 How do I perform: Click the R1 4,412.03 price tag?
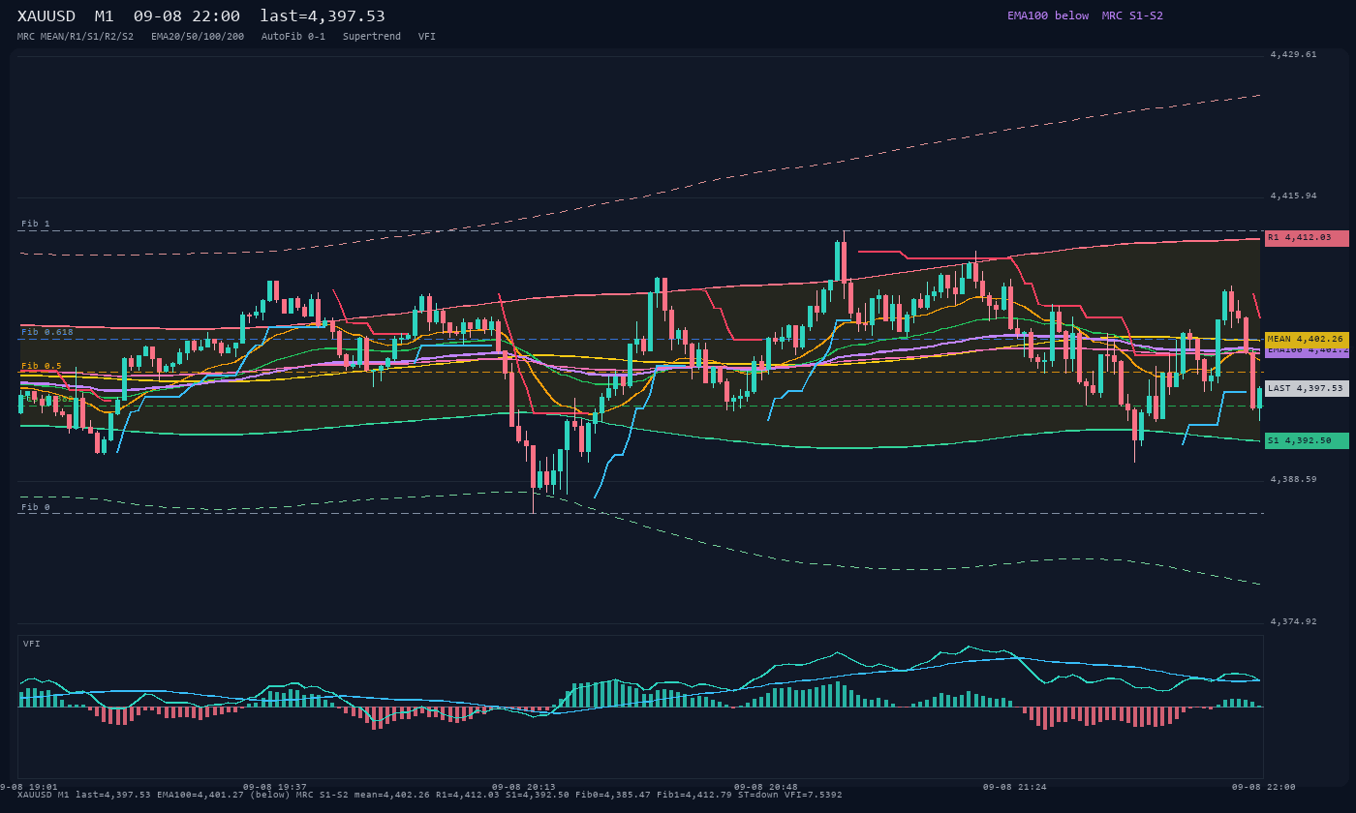click(1307, 238)
